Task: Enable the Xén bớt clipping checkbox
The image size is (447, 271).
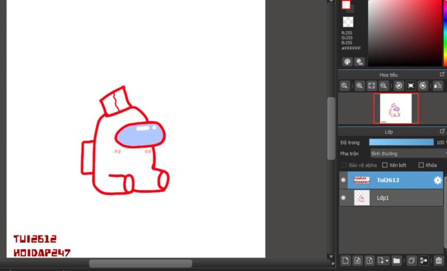Action: (x=385, y=165)
